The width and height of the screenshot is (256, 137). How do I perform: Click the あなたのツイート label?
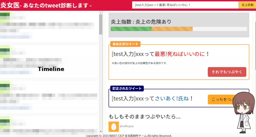tap(125, 44)
